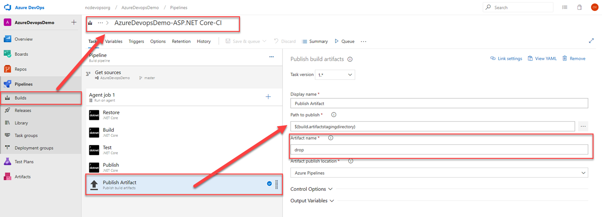Switch to the Triggers tab
Viewport: 602px width, 217px height.
(136, 41)
